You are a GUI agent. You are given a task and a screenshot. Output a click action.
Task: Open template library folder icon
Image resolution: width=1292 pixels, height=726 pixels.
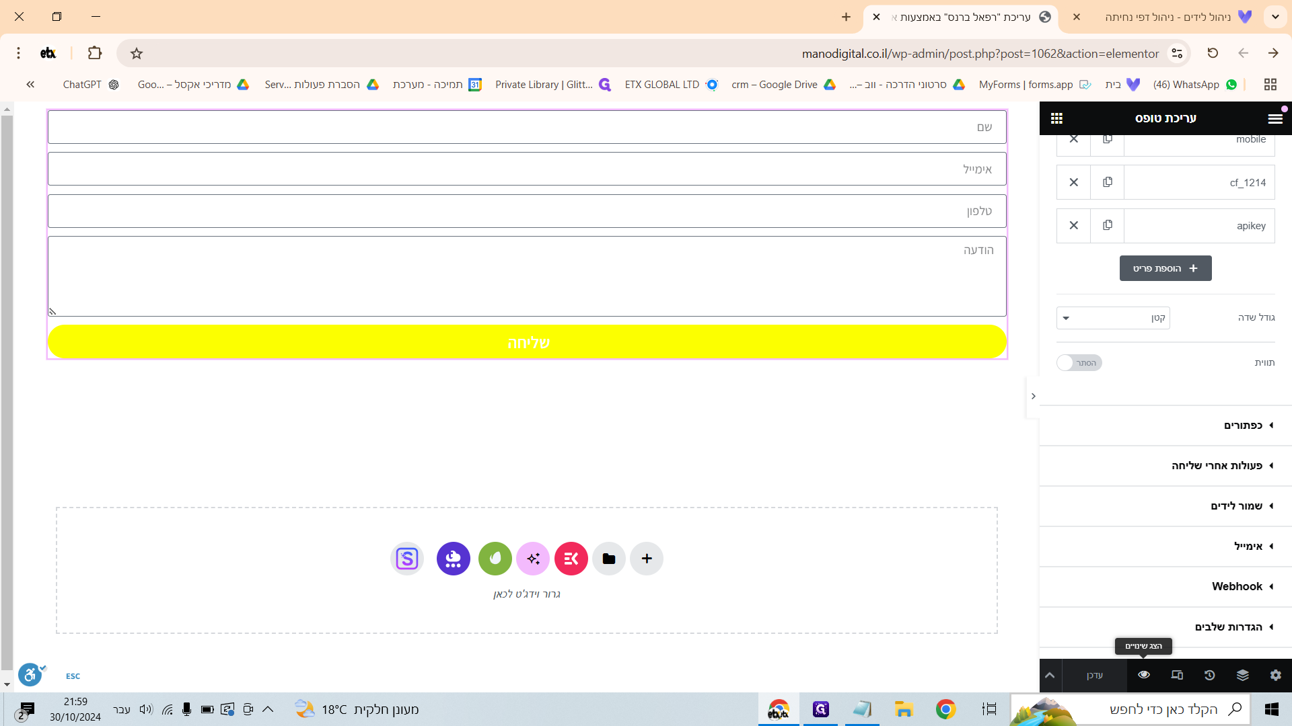click(x=608, y=559)
